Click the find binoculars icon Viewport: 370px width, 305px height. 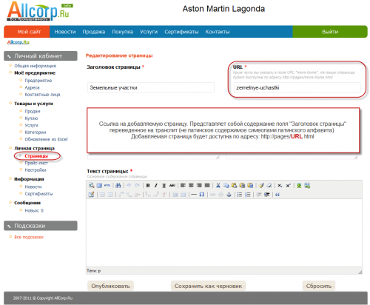118,186
